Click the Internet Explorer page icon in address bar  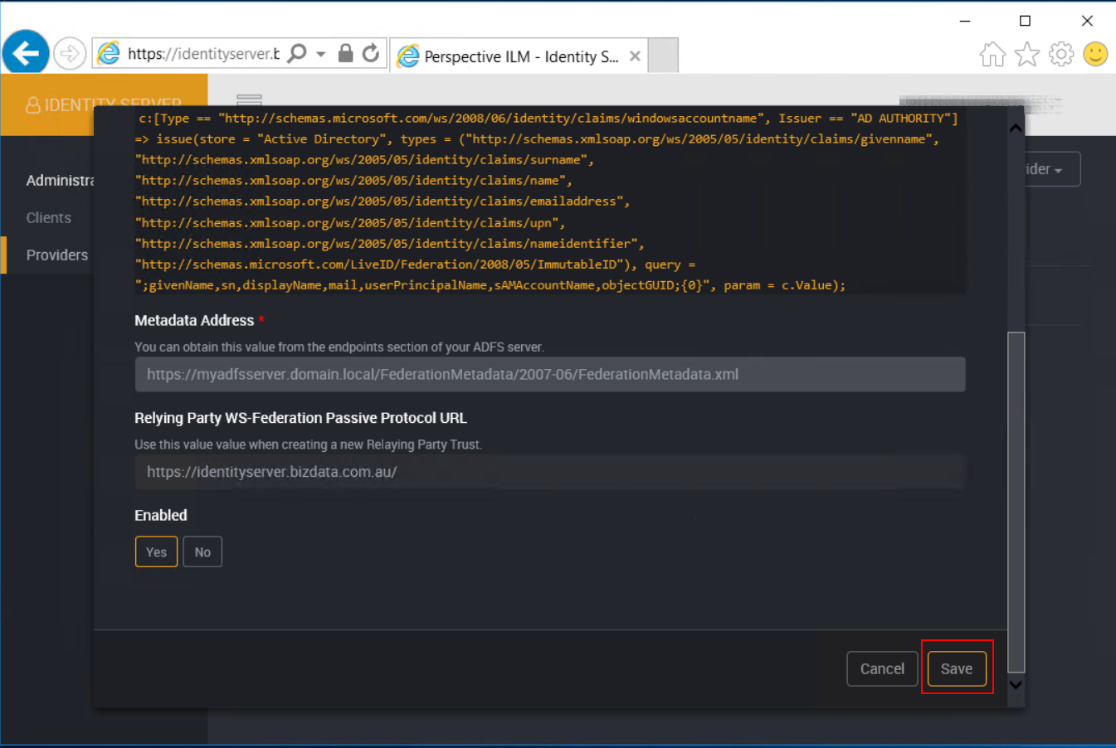click(109, 54)
